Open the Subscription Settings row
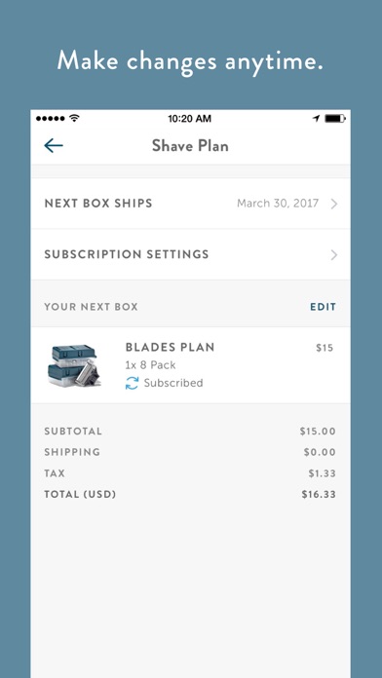This screenshot has width=382, height=678. tap(190, 254)
